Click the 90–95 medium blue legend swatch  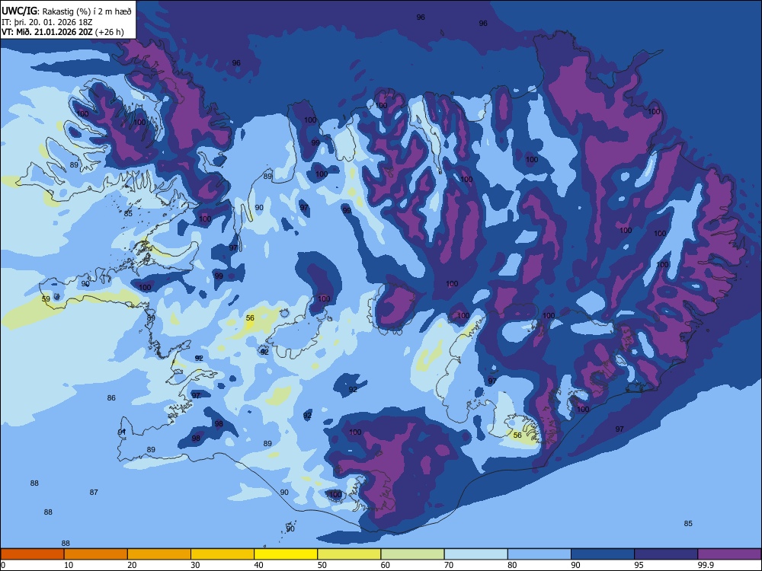pos(603,554)
